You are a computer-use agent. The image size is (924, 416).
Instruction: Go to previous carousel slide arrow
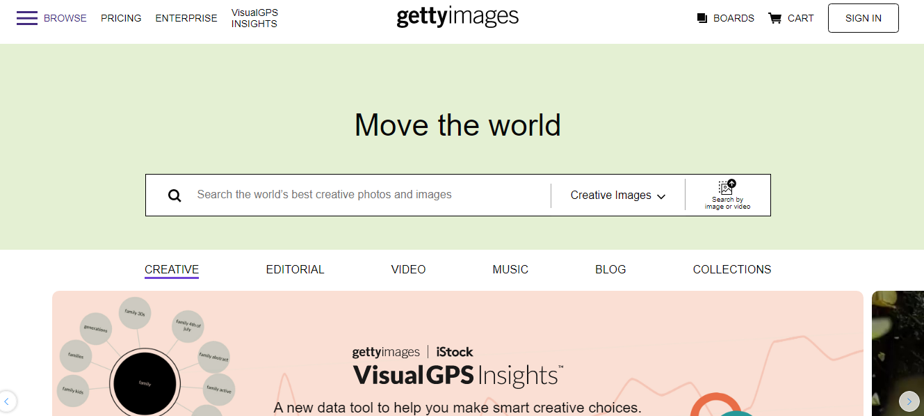tap(7, 401)
